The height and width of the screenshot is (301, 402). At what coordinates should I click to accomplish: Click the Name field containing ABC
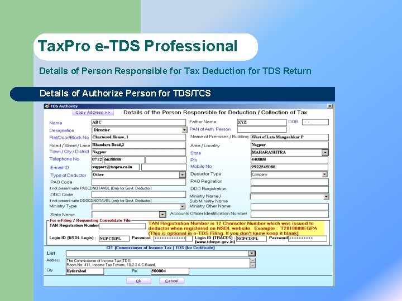138,122
